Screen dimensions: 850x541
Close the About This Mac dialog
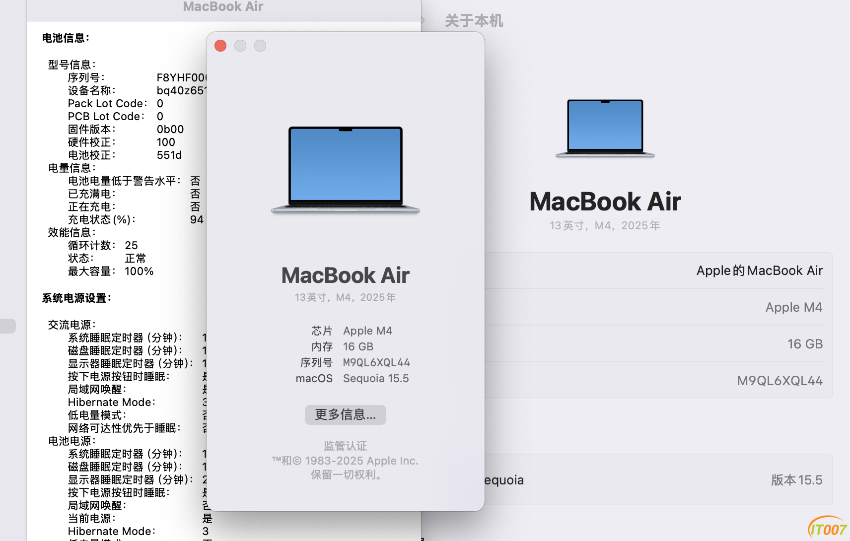(x=220, y=46)
